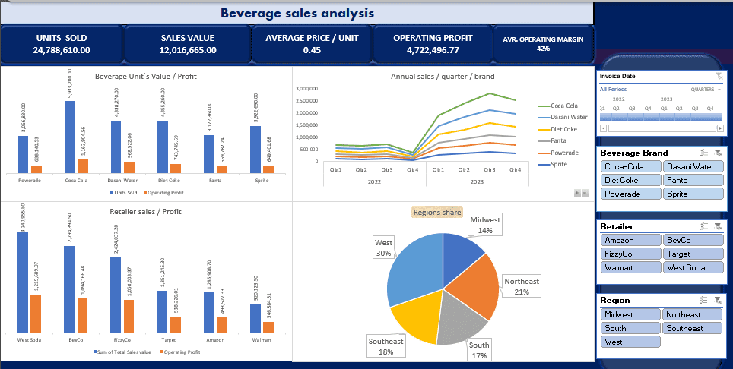Toggle Fanta slicer button
Screen dimensions: 733x369
click(x=693, y=180)
